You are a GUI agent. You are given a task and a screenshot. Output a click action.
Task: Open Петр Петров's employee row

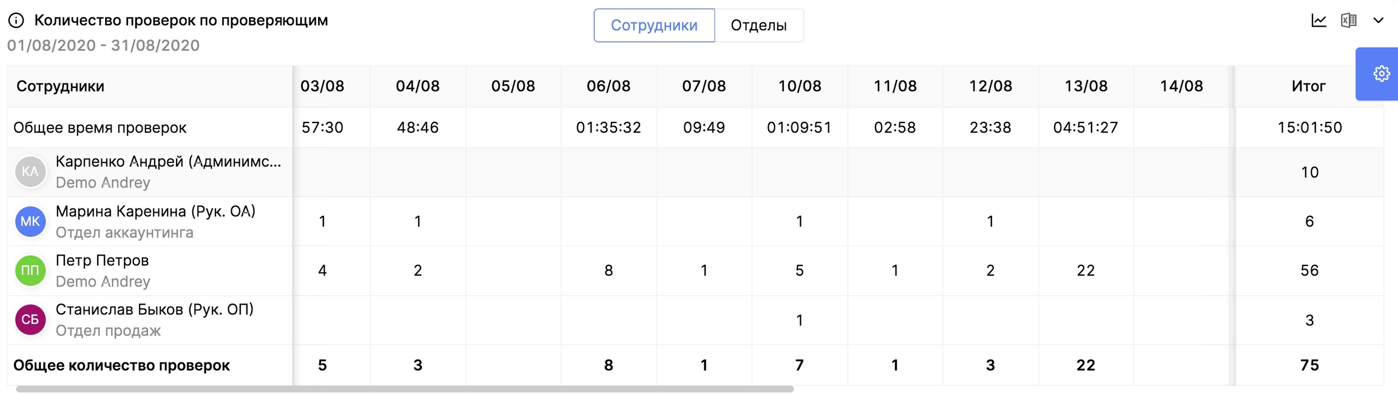[x=102, y=261]
